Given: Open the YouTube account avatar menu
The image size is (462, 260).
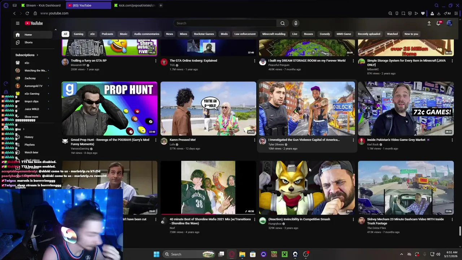Looking at the screenshot, I should click(x=449, y=23).
